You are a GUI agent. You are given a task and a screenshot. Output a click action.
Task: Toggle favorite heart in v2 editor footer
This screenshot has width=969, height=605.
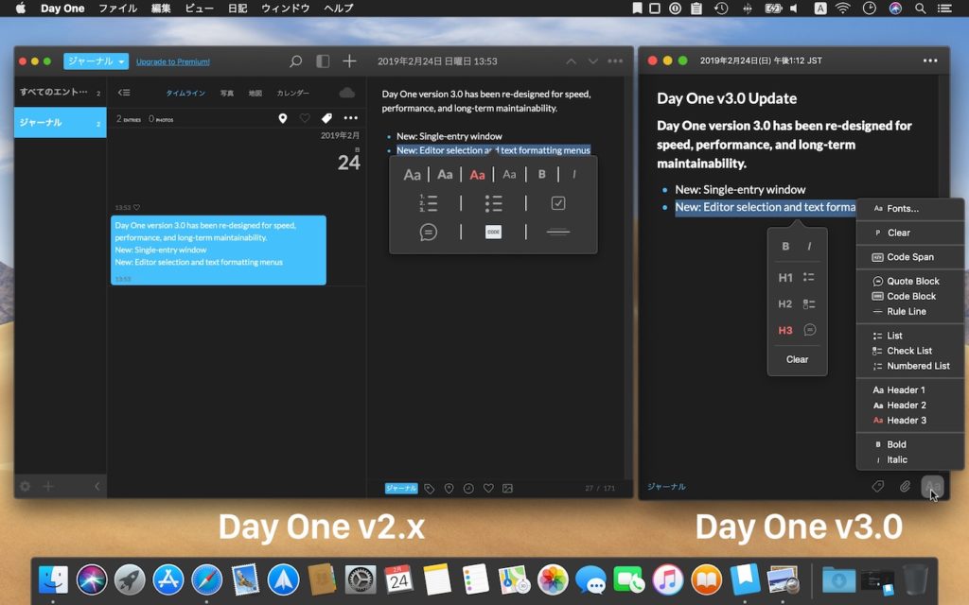[x=488, y=489]
